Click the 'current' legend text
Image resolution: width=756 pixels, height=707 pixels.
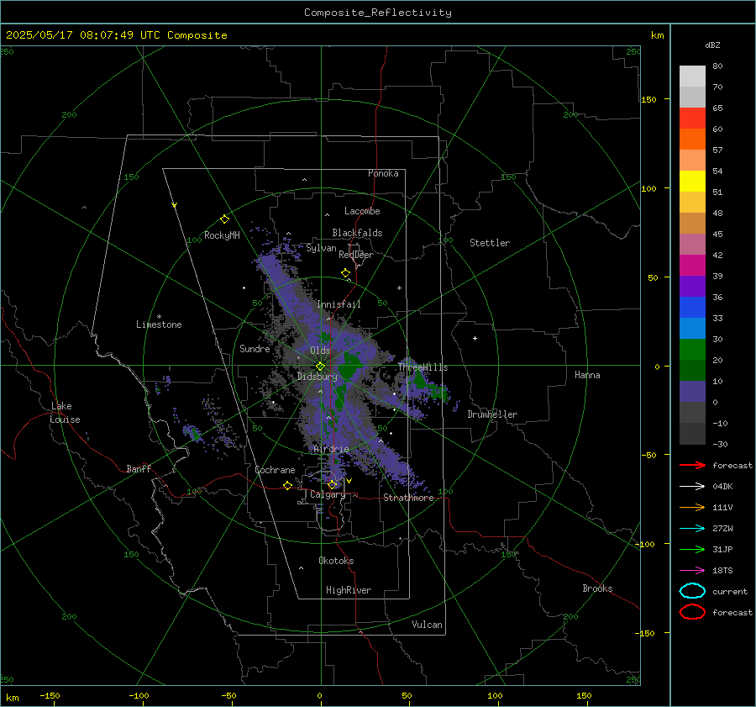(x=730, y=591)
